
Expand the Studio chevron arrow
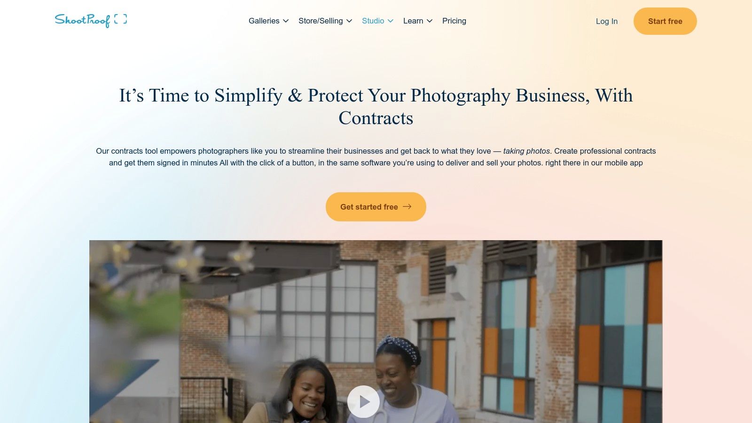391,21
